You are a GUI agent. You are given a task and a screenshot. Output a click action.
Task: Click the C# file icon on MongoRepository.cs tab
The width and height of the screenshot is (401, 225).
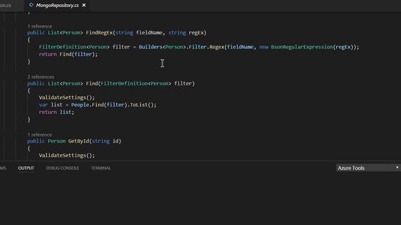pos(31,5)
